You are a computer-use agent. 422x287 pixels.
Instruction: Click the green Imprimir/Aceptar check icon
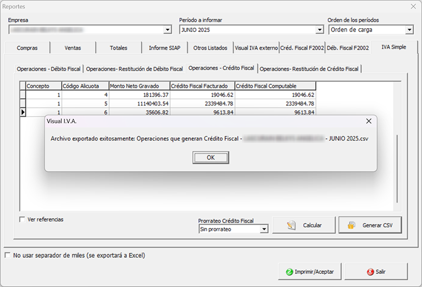point(290,271)
